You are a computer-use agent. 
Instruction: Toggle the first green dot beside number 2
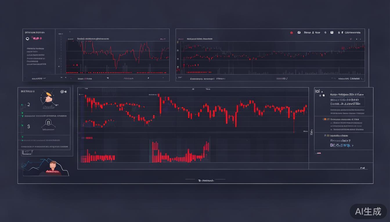[22, 105]
